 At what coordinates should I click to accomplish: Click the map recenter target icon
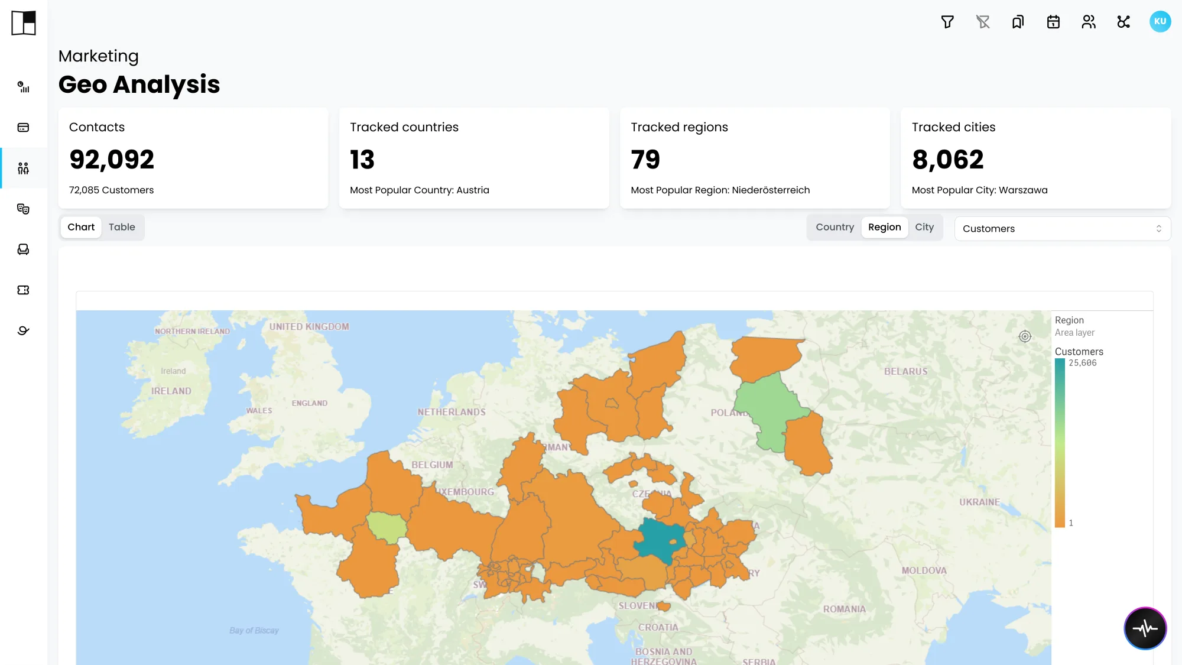(x=1025, y=336)
